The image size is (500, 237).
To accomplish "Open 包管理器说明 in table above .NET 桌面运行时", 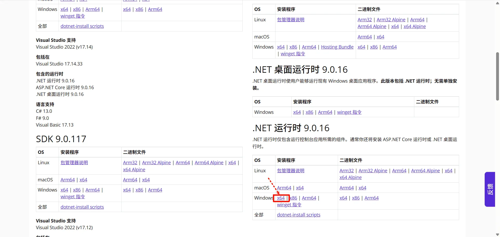I will click(x=291, y=20).
